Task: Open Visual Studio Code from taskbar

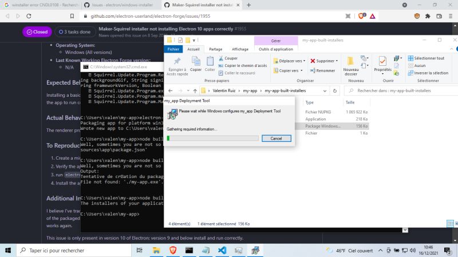Action: pos(222,250)
